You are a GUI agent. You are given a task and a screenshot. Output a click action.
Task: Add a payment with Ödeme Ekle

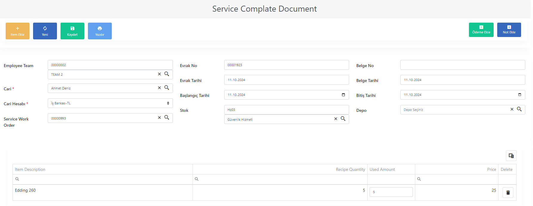[481, 30]
